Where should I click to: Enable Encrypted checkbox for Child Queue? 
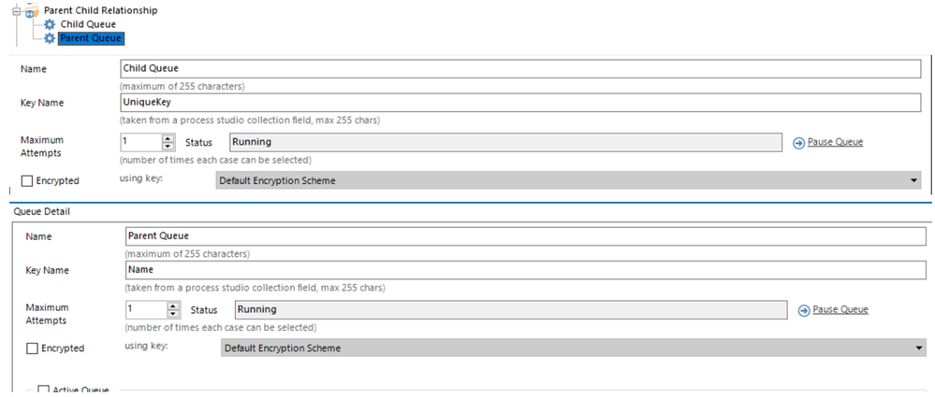pyautogui.click(x=27, y=181)
